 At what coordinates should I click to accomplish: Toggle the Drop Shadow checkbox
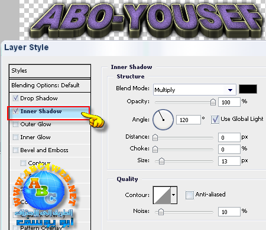click(x=15, y=98)
